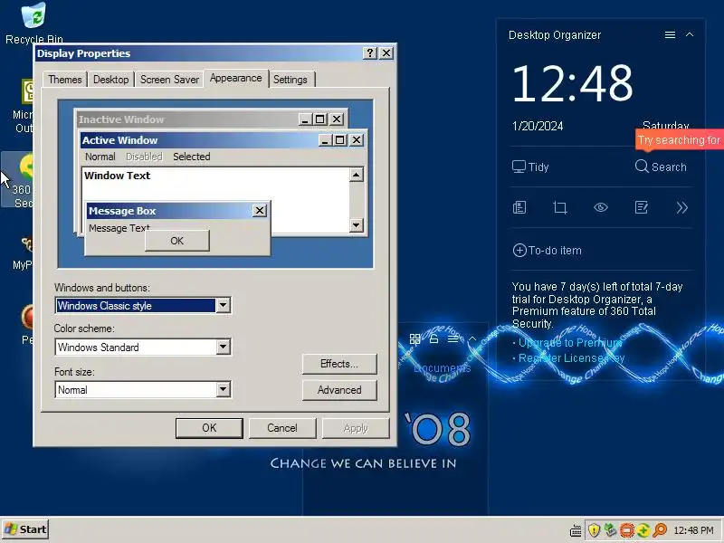724x543 pixels.
Task: Click the Display Properties help question mark
Action: click(370, 53)
